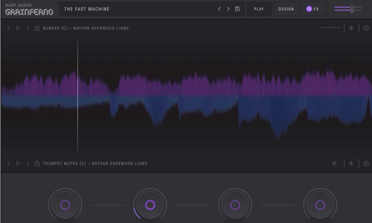372x223 pixels.
Task: Click the snap icon on the Bunker layer
Action: [351, 28]
